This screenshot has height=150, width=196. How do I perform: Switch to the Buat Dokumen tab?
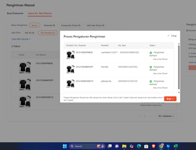(15, 13)
